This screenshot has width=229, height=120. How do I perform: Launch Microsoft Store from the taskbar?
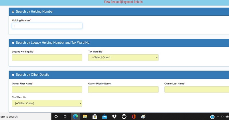pyautogui.click(x=95, y=117)
